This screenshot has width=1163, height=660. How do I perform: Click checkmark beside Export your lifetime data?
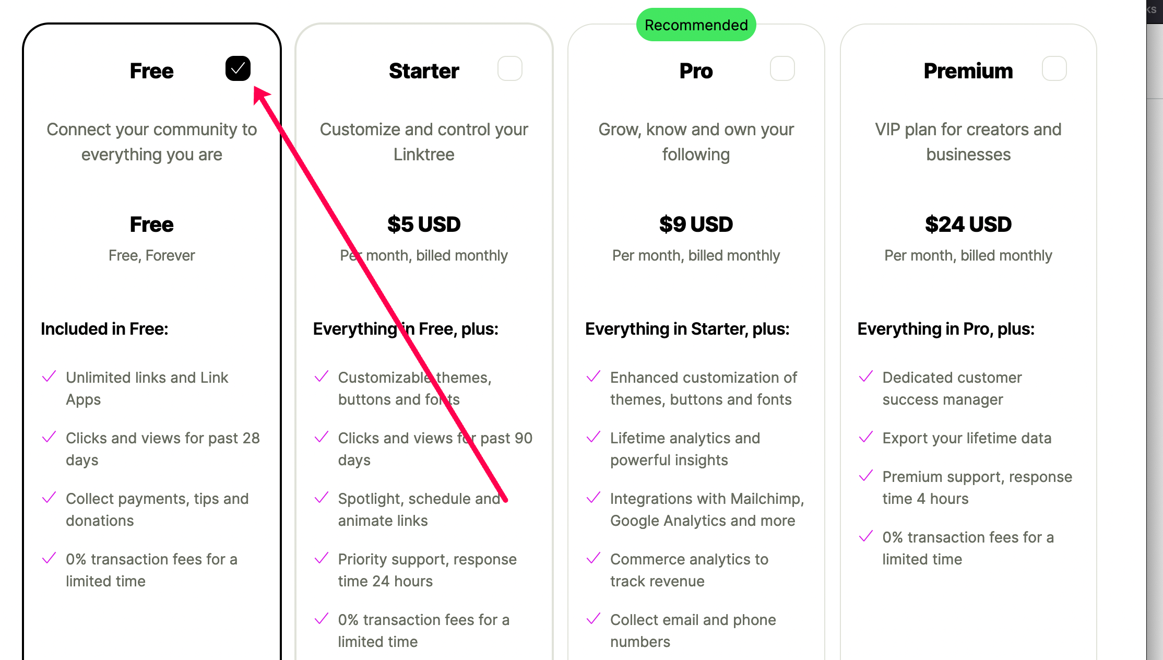pos(866,437)
